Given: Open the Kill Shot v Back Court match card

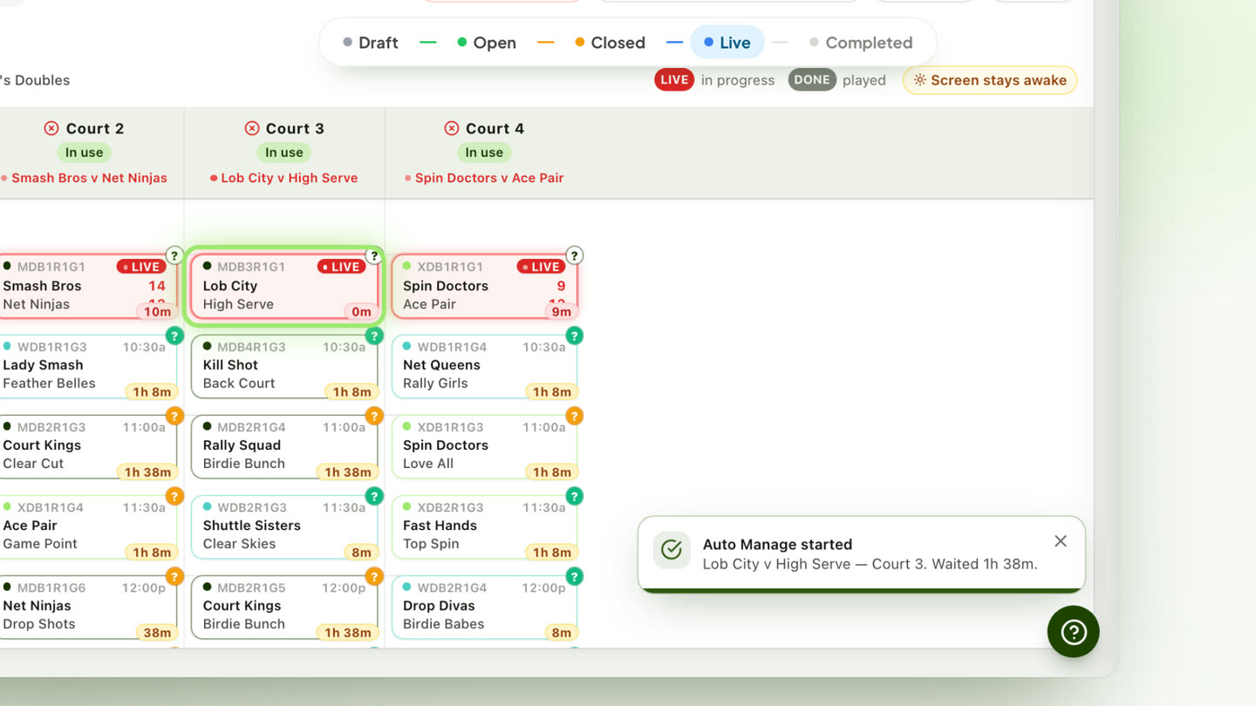Looking at the screenshot, I should click(284, 367).
